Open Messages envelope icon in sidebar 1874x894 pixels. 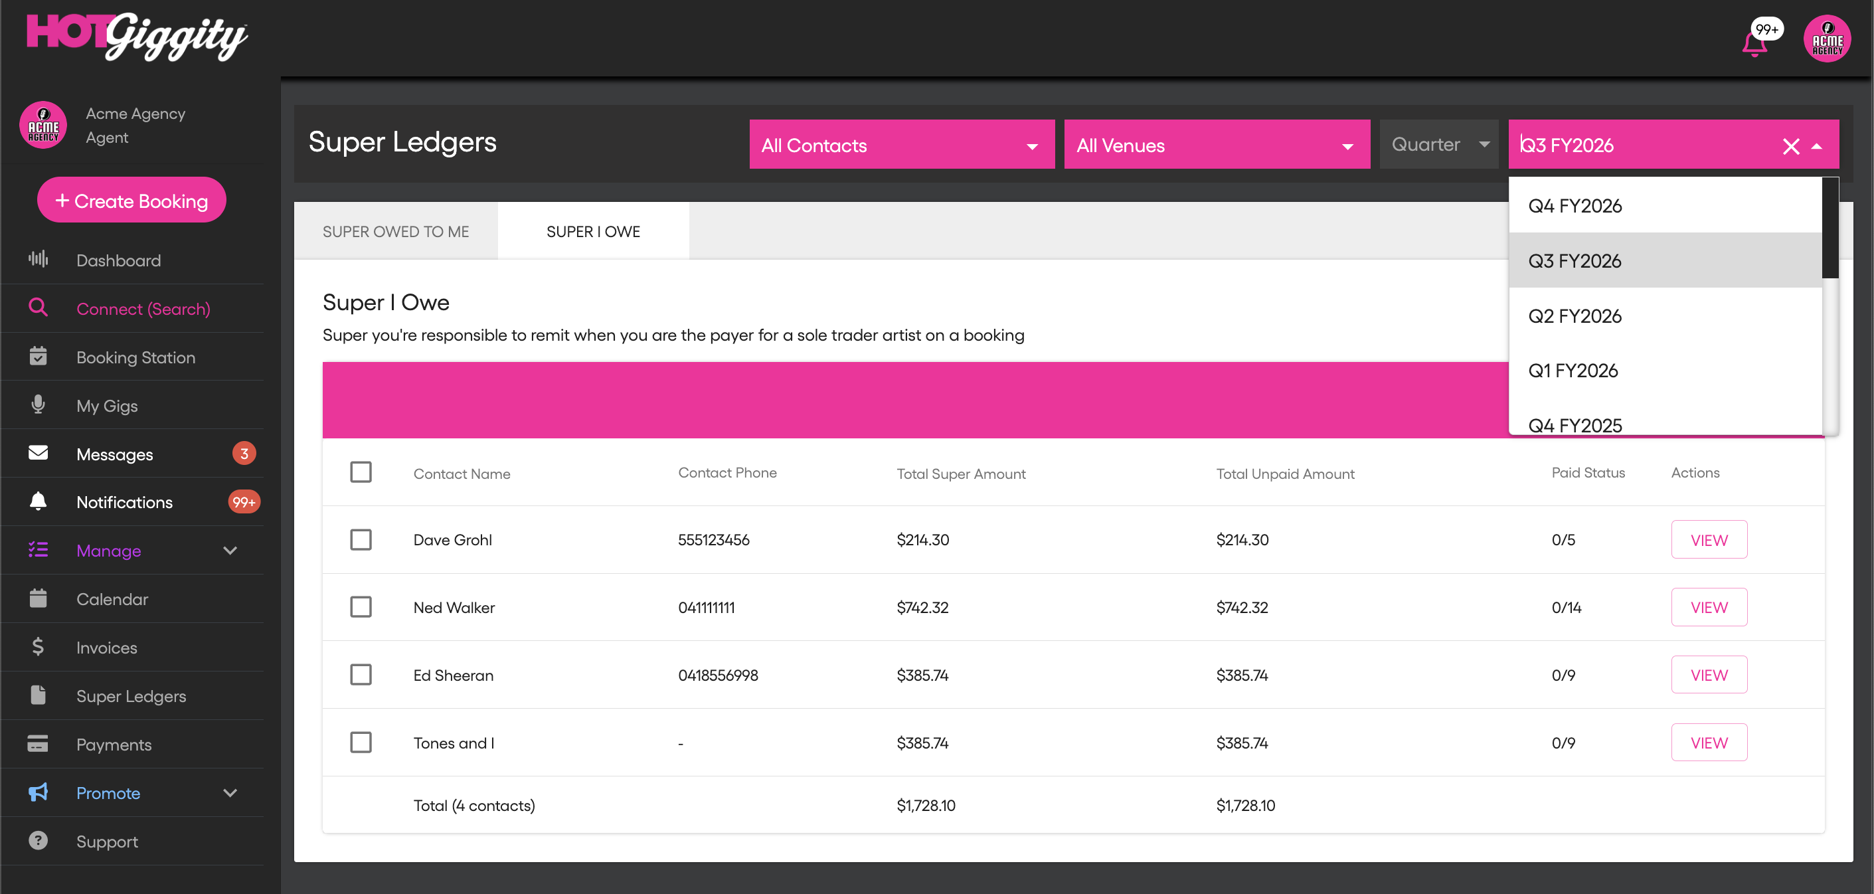tap(38, 452)
